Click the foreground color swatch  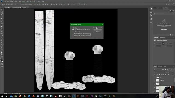tap(1, 61)
